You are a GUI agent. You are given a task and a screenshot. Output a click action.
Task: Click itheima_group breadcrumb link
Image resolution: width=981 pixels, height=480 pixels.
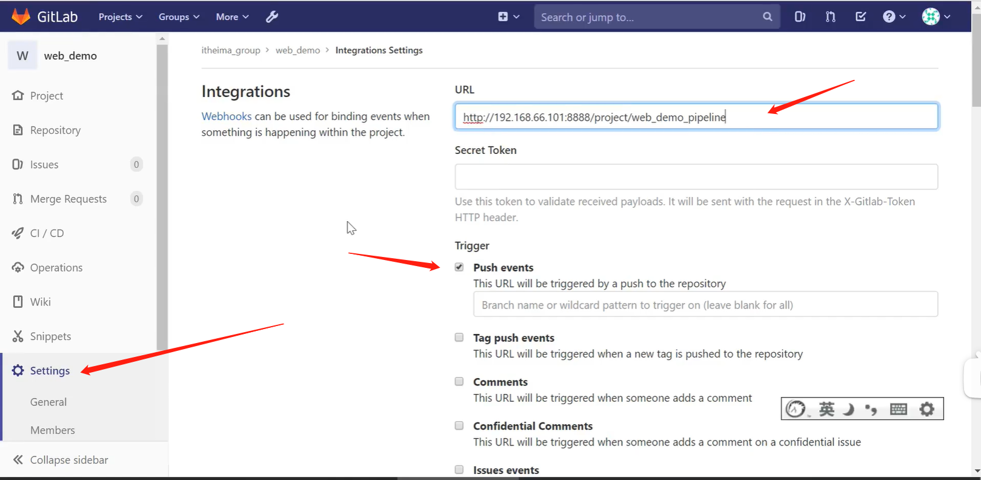point(231,50)
